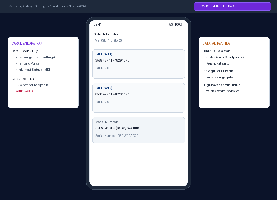The image size is (277, 200).
Task: Click the 5G network indicator
Action: click(x=171, y=24)
